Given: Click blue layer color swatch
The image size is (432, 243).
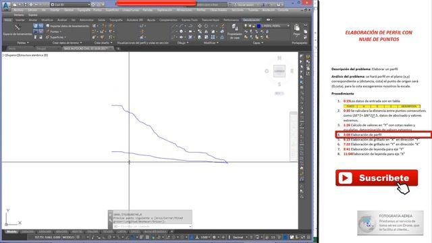Looking at the screenshot, I should 259,26.
